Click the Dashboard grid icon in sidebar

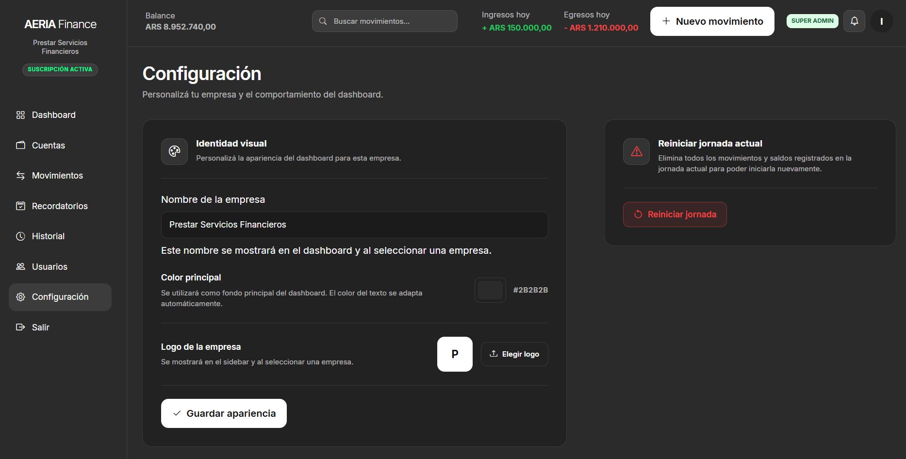20,115
